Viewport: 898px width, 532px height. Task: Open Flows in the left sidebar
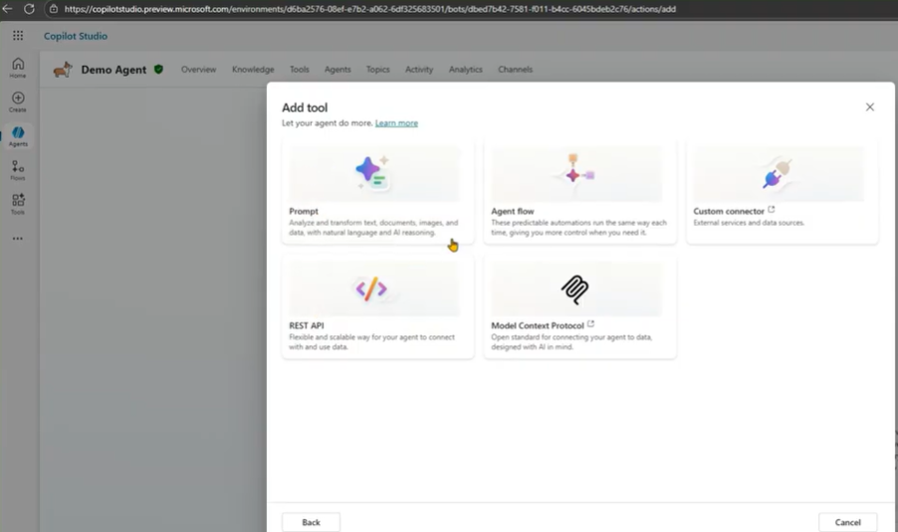pyautogui.click(x=18, y=169)
